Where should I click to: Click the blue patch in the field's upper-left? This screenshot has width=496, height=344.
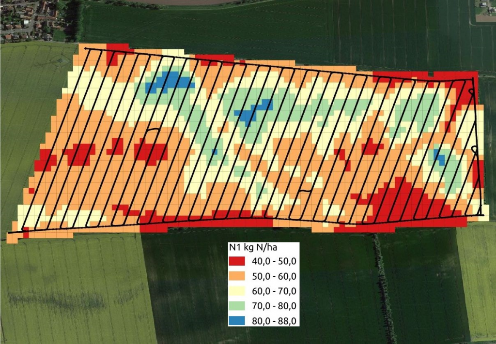[168, 82]
